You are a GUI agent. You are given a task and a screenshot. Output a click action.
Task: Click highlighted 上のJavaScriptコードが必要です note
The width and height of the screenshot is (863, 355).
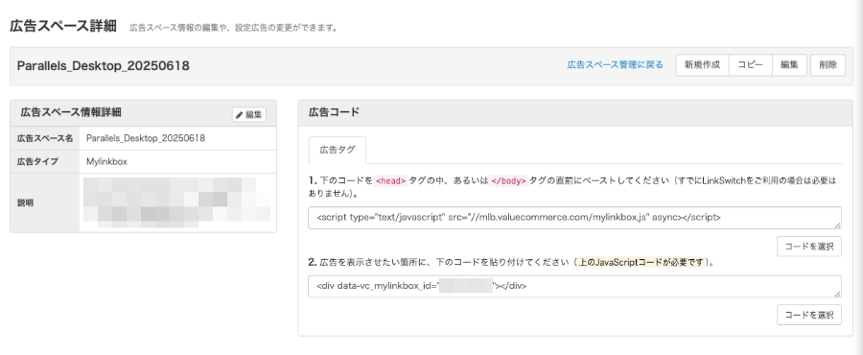pos(641,263)
